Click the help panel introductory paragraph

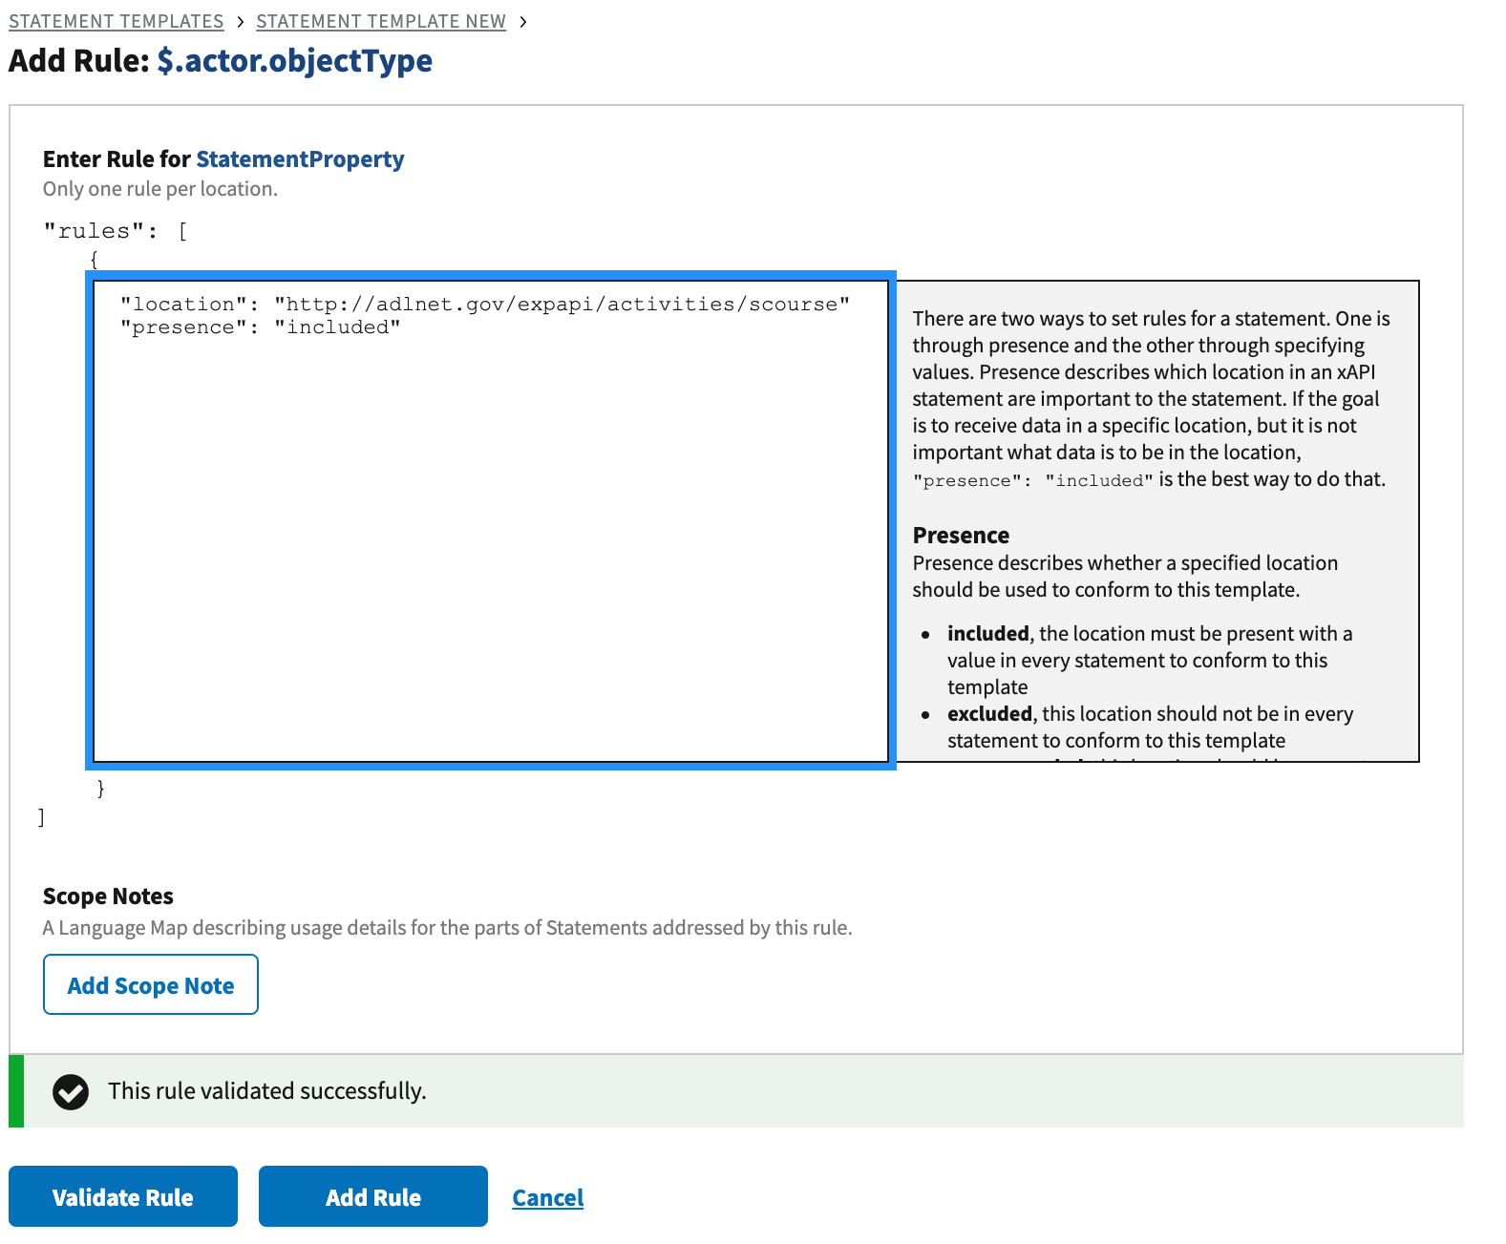click(x=1150, y=398)
